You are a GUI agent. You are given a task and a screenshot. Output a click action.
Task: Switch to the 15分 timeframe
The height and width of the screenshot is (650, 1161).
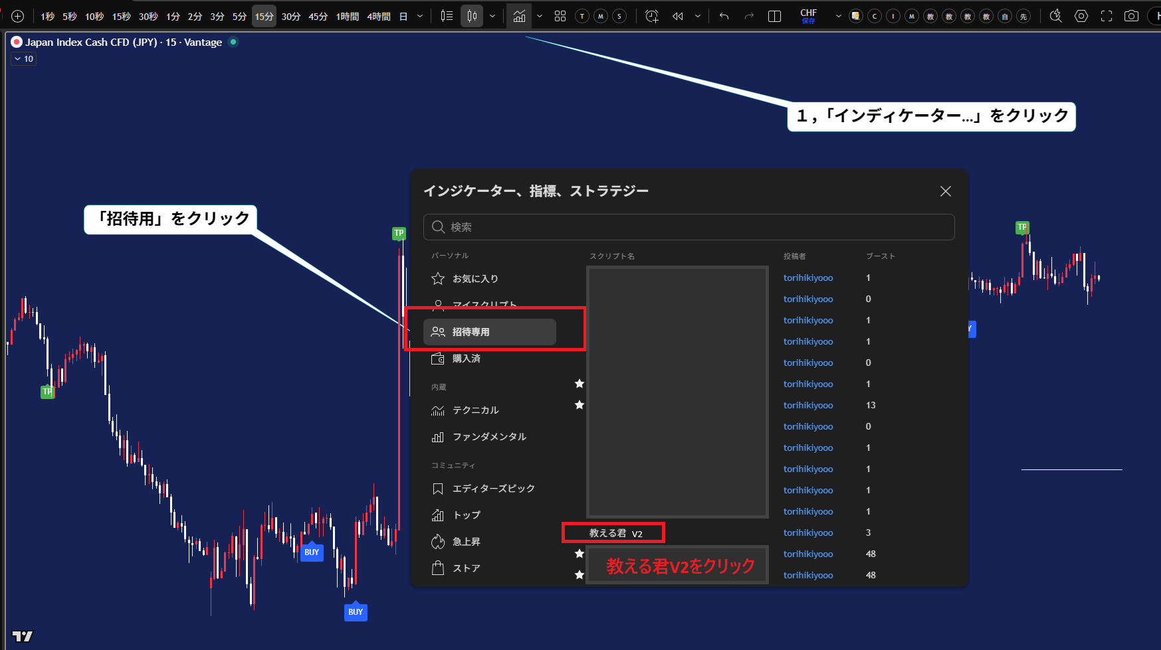pos(264,16)
